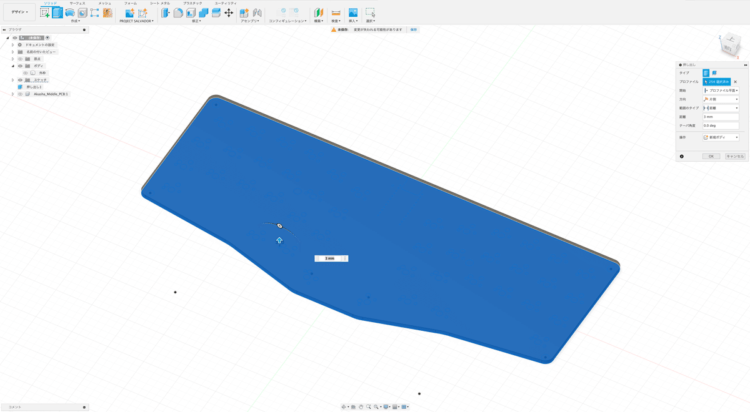Open the 作成 dropdown menu
This screenshot has width=750, height=412.
pos(76,21)
